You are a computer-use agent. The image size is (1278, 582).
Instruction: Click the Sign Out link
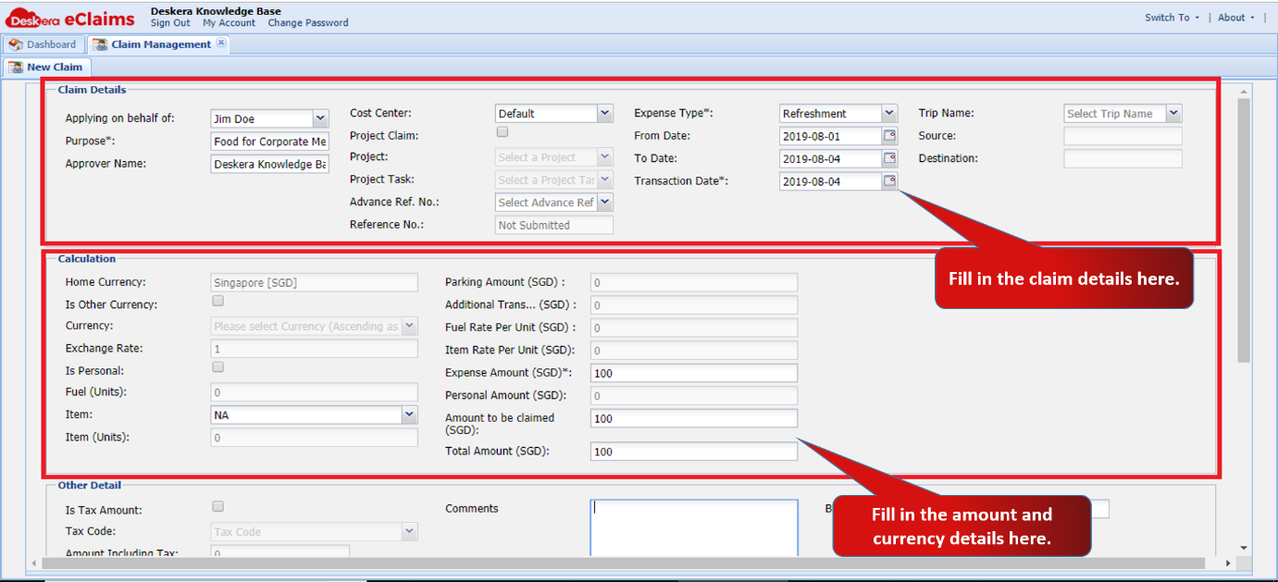tap(170, 23)
